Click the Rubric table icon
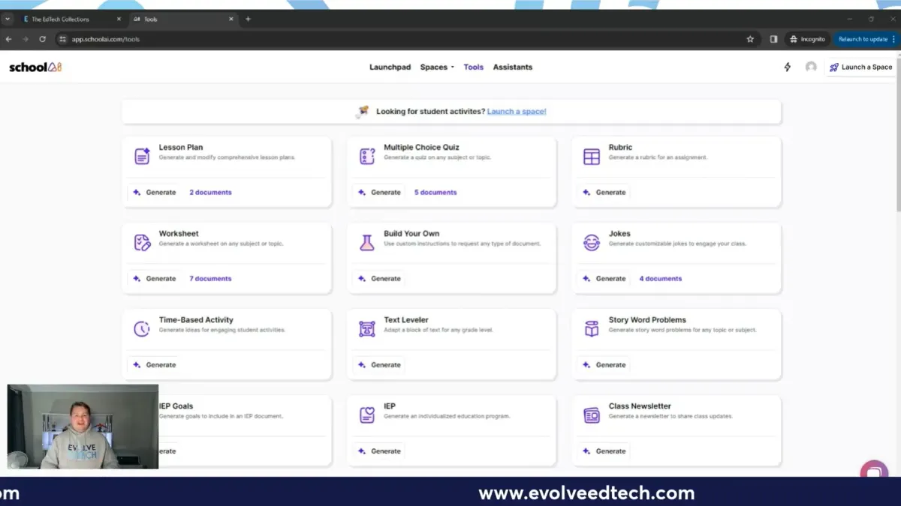The height and width of the screenshot is (506, 901). pyautogui.click(x=592, y=157)
